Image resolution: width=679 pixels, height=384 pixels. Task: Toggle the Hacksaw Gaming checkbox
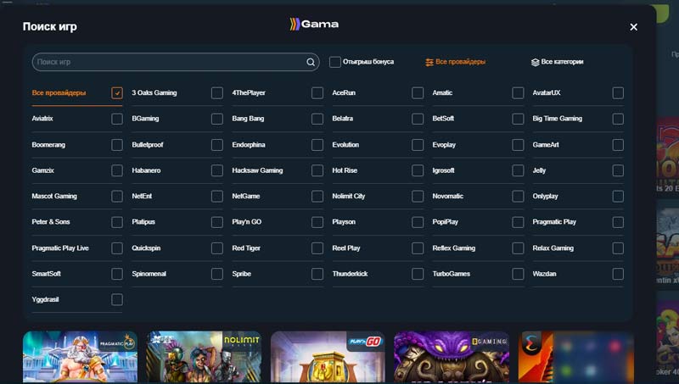tap(317, 170)
